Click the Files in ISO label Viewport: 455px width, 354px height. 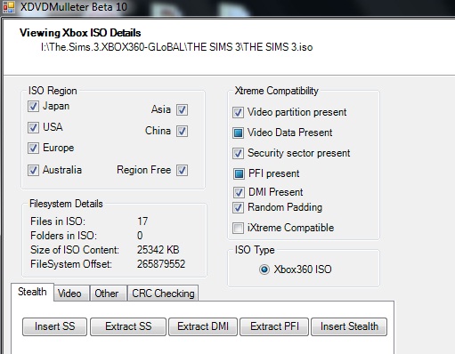[x=58, y=221]
